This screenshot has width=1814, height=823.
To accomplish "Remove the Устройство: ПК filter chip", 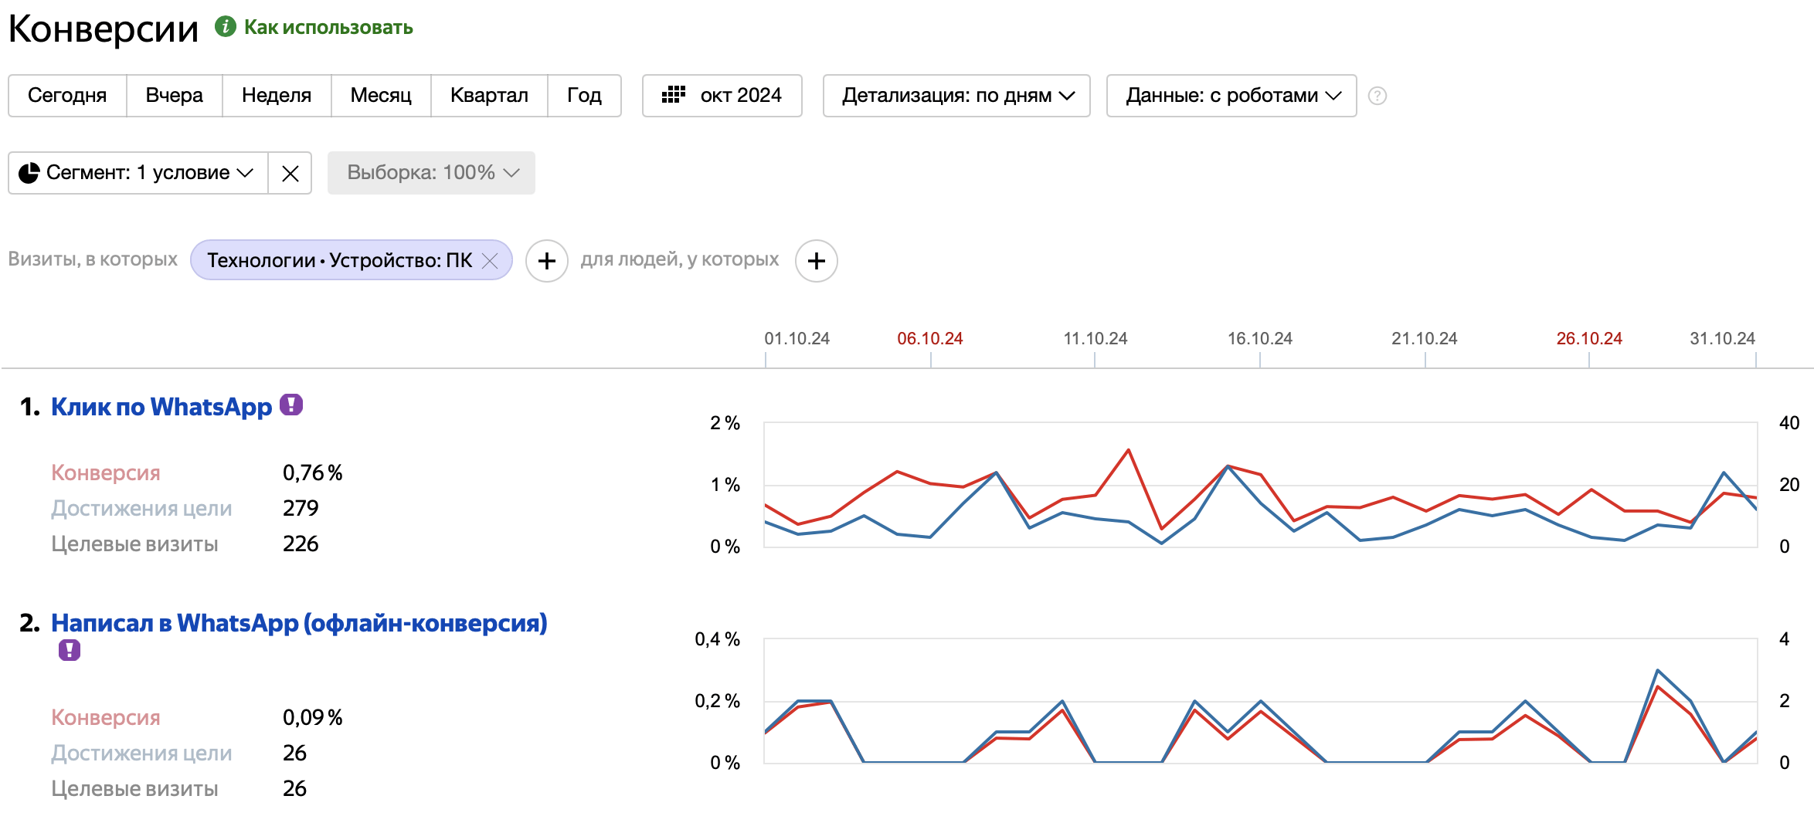I will pyautogui.click(x=490, y=261).
